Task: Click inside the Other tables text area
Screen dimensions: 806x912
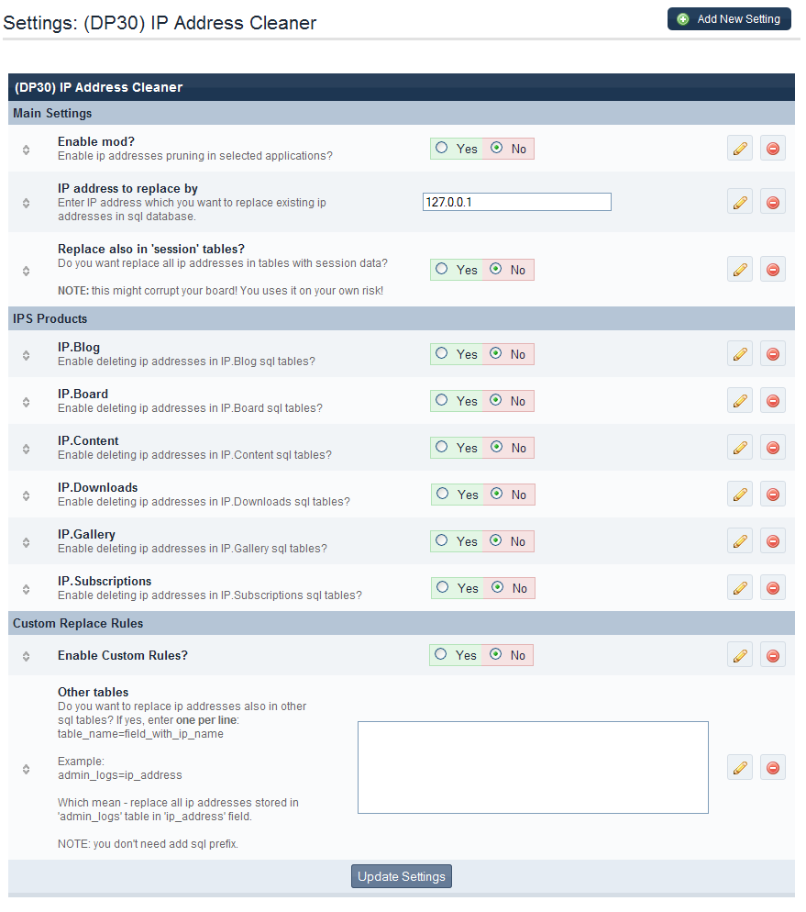Action: pos(533,767)
